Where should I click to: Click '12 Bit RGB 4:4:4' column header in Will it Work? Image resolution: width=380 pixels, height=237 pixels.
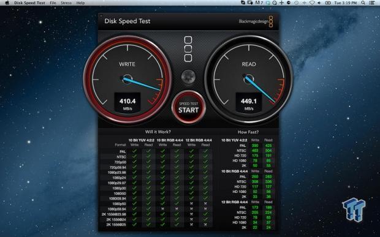point(199,140)
